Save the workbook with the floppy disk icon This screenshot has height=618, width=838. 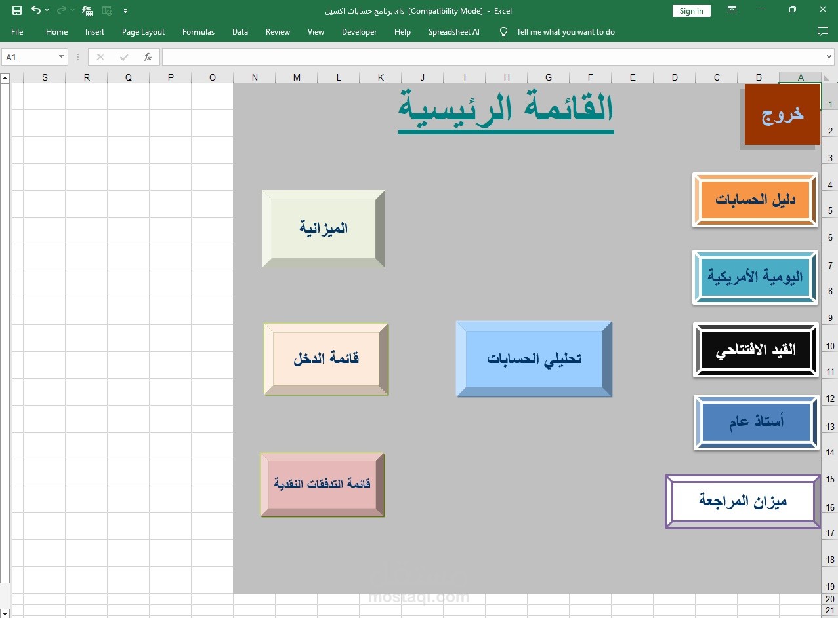coord(17,10)
